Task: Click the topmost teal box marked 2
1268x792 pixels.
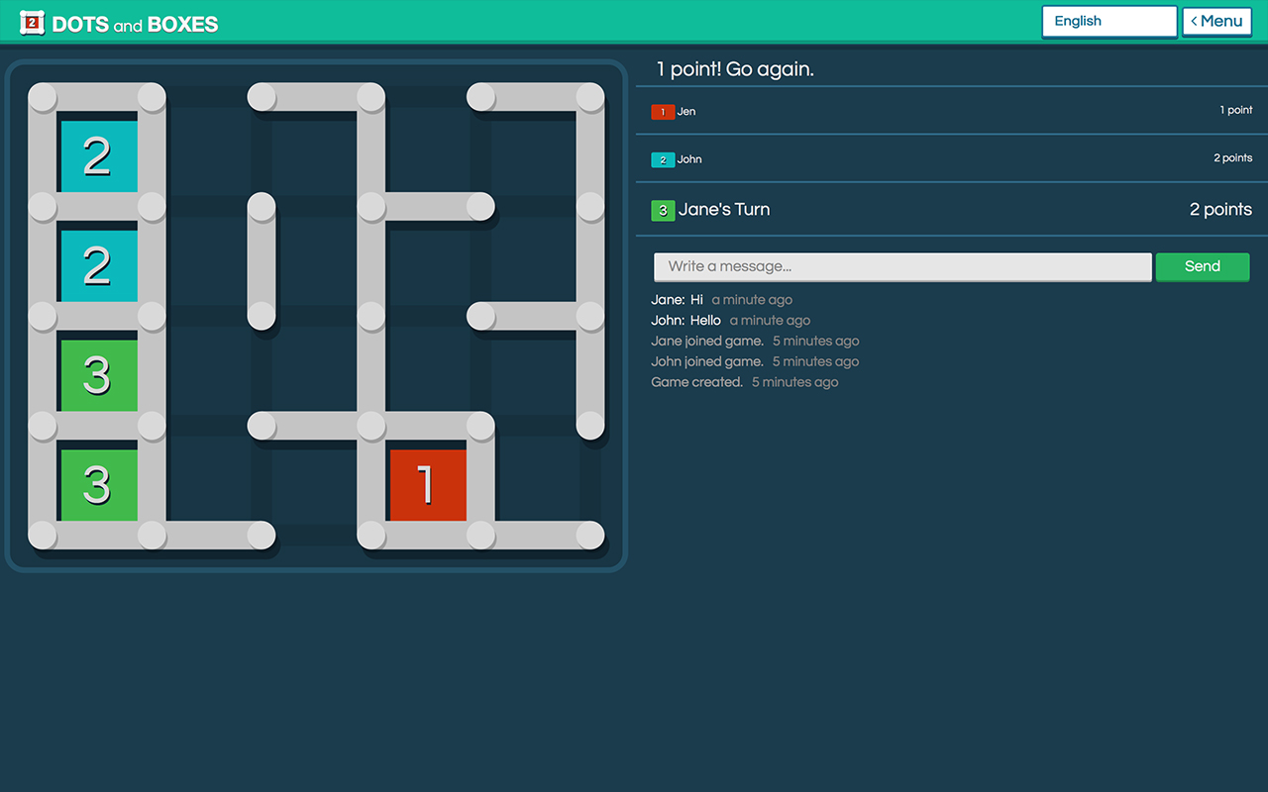Action: (x=98, y=155)
